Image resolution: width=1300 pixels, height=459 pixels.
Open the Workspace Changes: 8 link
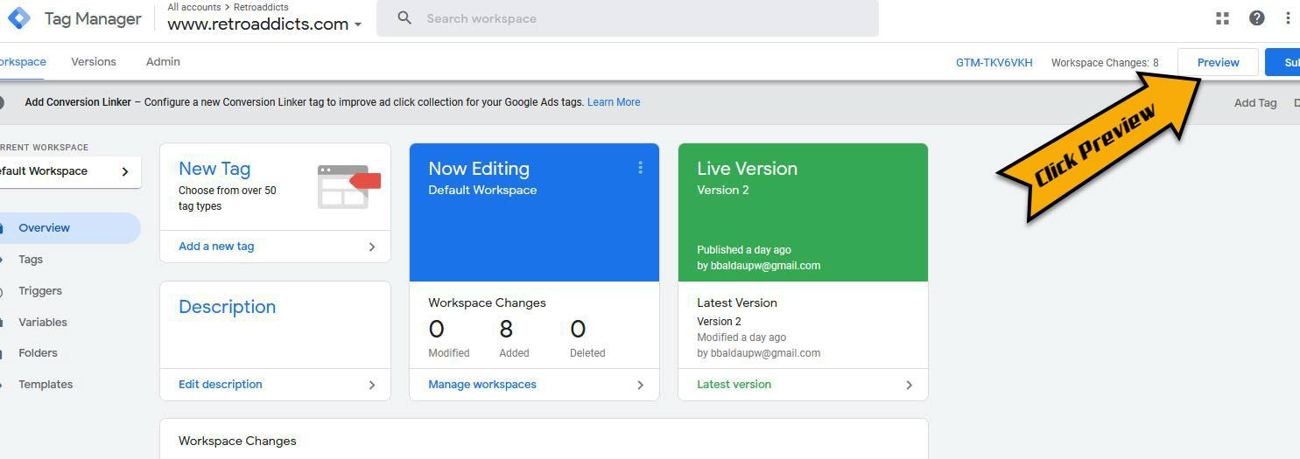click(x=1105, y=63)
